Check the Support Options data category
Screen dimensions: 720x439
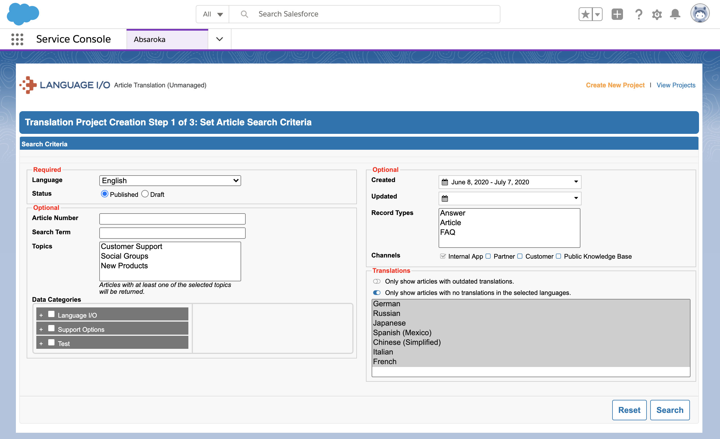click(51, 328)
